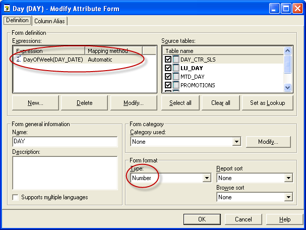This screenshot has height=230, width=306.
Task: Uncheck the DAY_CTR_SLS source table
Action: pyautogui.click(x=168, y=60)
